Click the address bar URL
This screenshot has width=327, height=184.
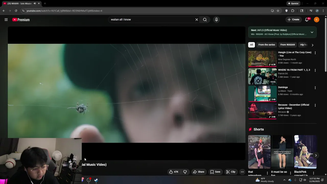(64, 11)
